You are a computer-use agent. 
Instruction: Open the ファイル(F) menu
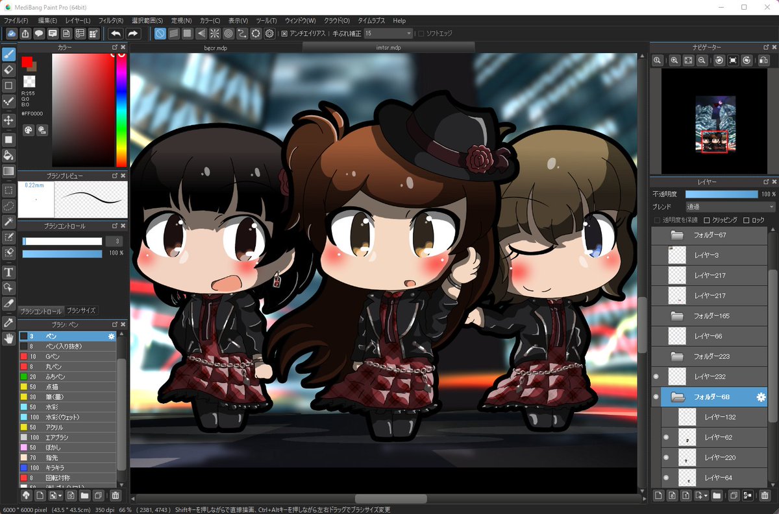pyautogui.click(x=16, y=21)
